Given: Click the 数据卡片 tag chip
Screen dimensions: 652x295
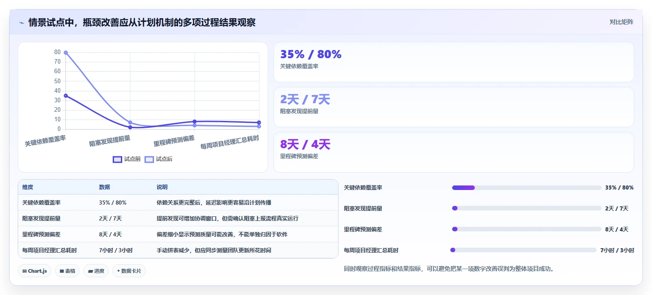Looking at the screenshot, I should (129, 271).
